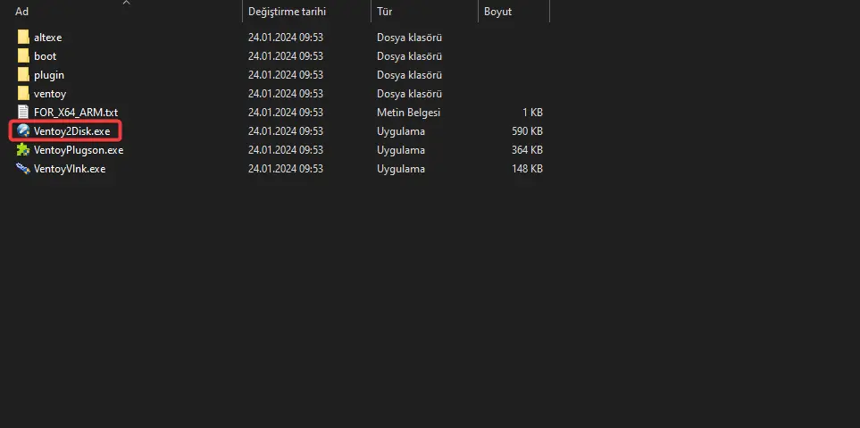
Task: Click Uygulama type in VentoyVlnk.exe row
Action: (401, 169)
